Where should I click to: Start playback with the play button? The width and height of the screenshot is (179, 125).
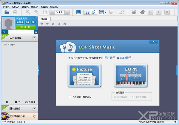[x=159, y=12]
